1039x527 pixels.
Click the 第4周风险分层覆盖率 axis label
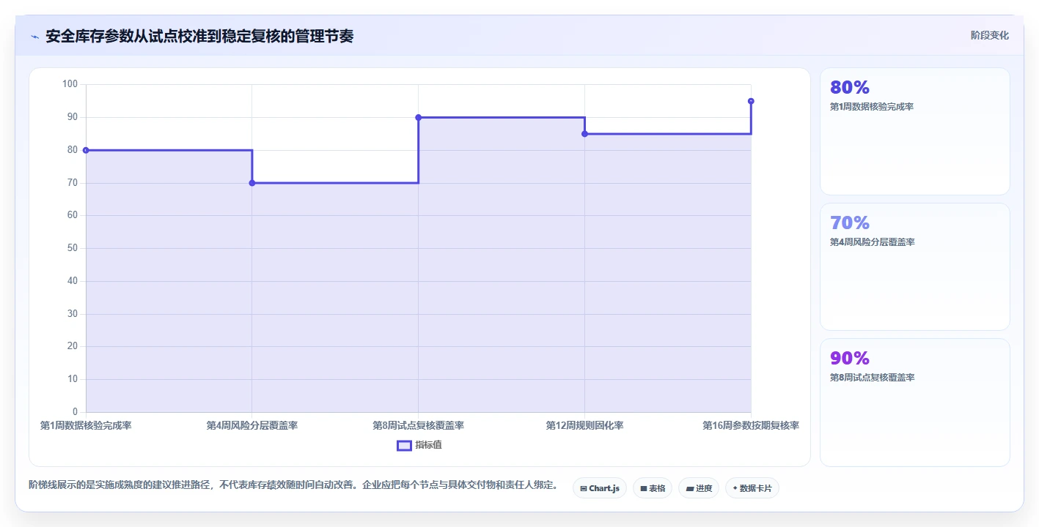(x=252, y=425)
